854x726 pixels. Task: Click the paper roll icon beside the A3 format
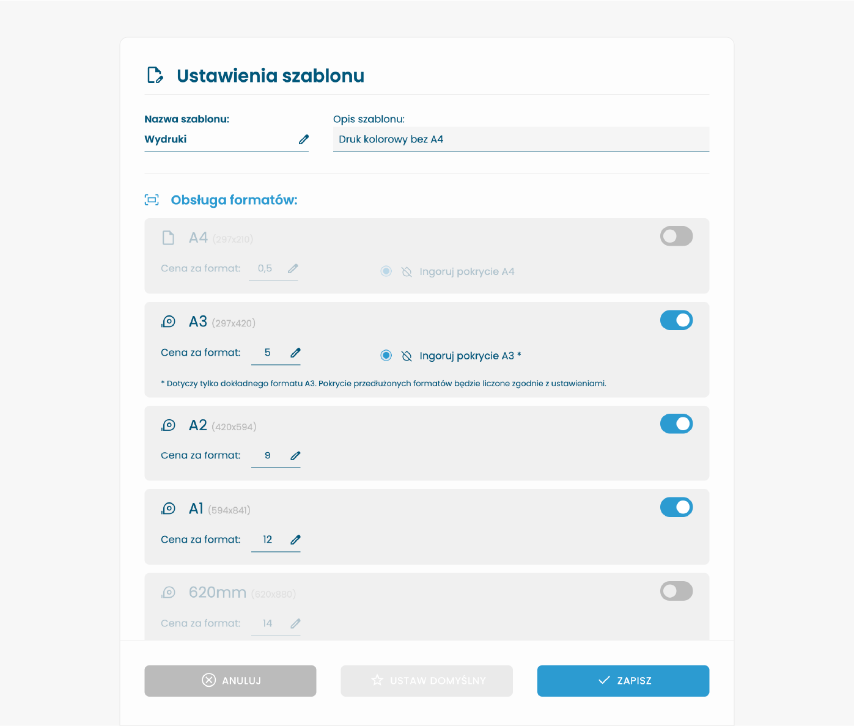169,321
